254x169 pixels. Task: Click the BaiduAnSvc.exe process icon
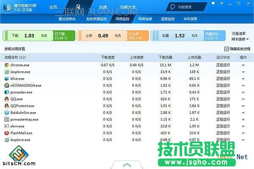pos(7,113)
